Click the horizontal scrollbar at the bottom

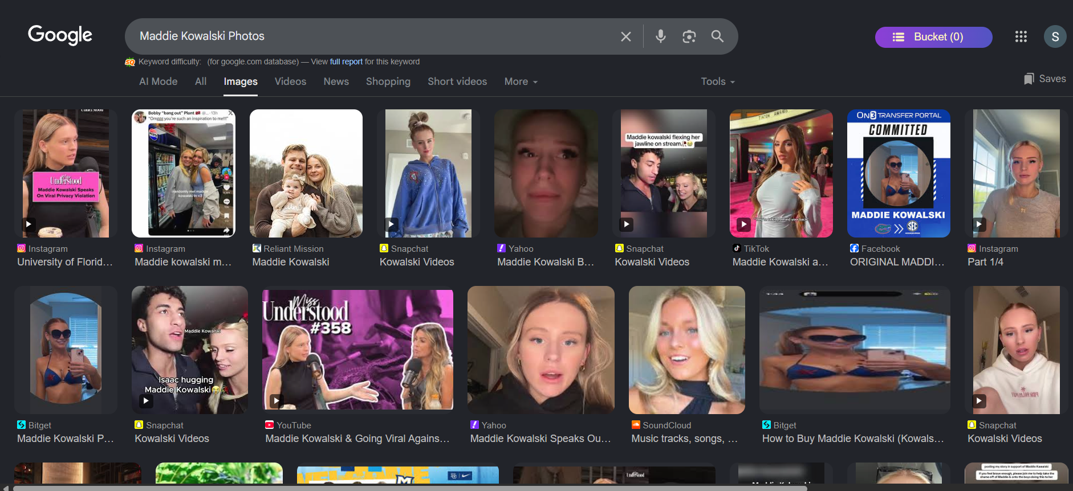[x=409, y=488]
